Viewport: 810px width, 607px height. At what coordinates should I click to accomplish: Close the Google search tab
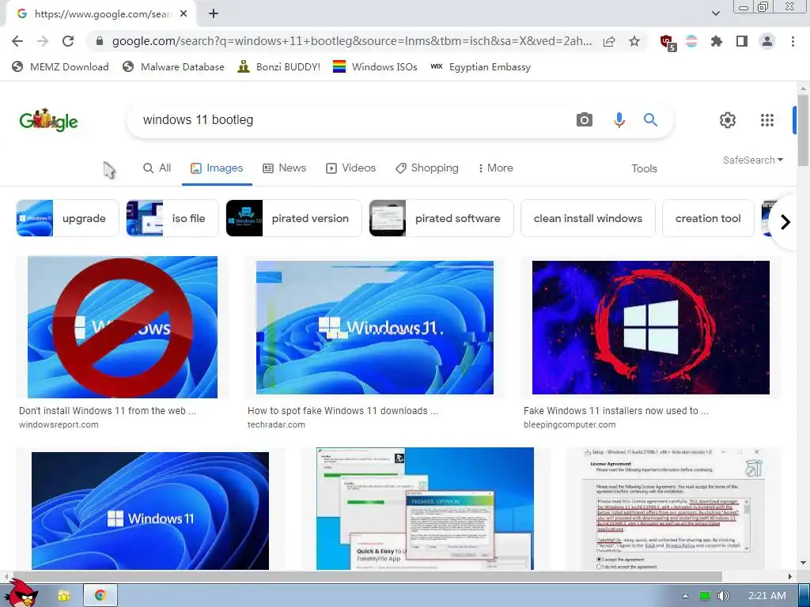pos(184,14)
